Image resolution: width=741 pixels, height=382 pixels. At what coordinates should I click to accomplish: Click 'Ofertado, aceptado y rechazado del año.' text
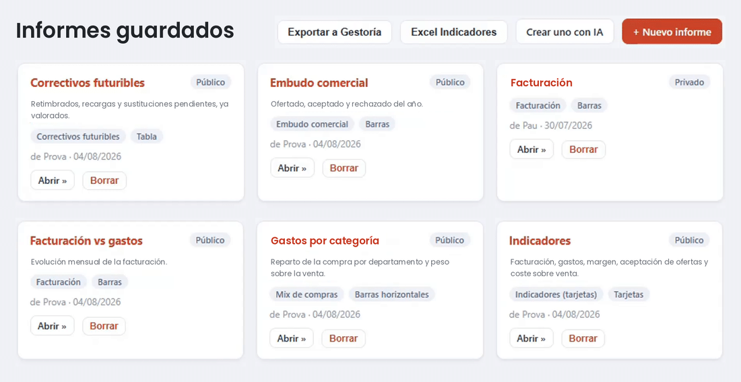[347, 104]
